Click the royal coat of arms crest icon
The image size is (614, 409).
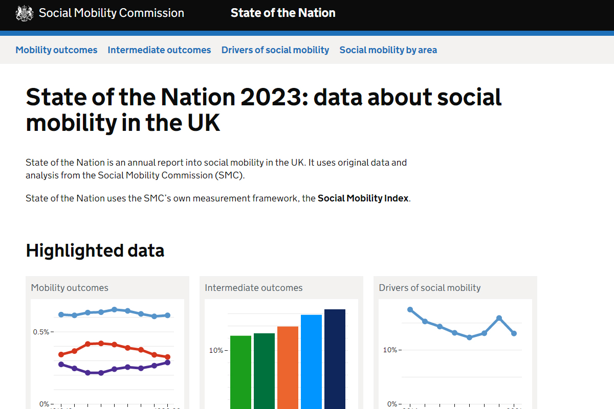[24, 13]
